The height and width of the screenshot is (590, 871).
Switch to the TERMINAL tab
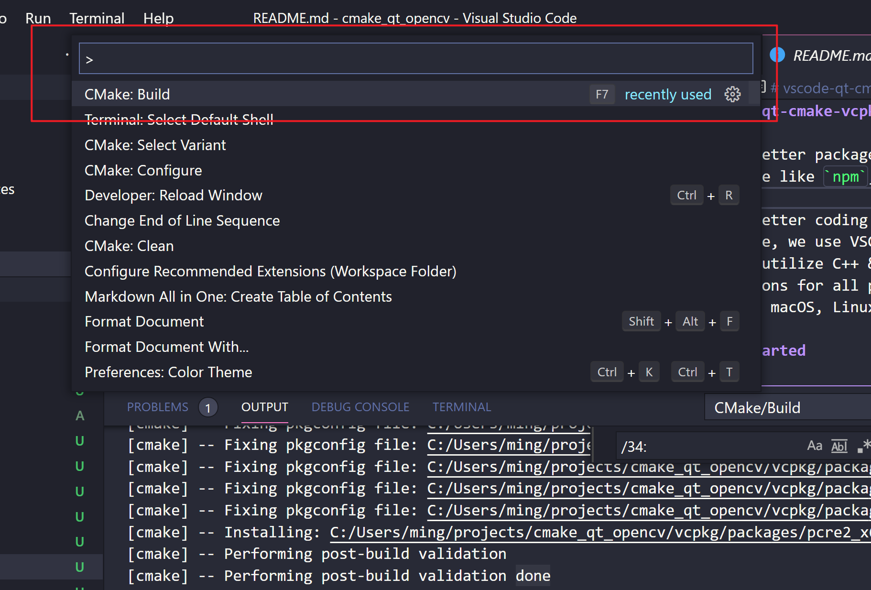coord(461,407)
